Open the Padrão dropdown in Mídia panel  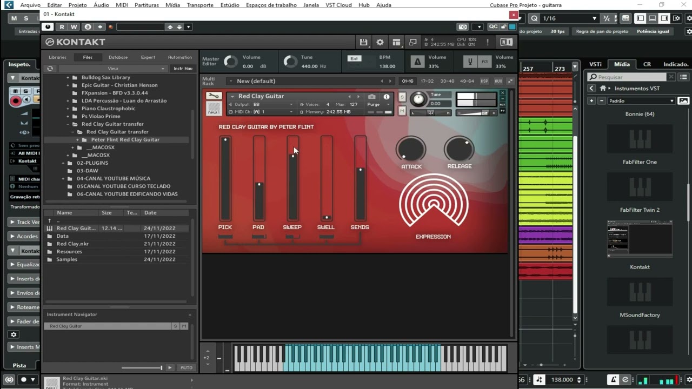641,100
